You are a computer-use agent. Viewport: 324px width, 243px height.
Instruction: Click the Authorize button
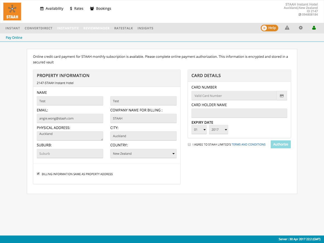pos(281,144)
